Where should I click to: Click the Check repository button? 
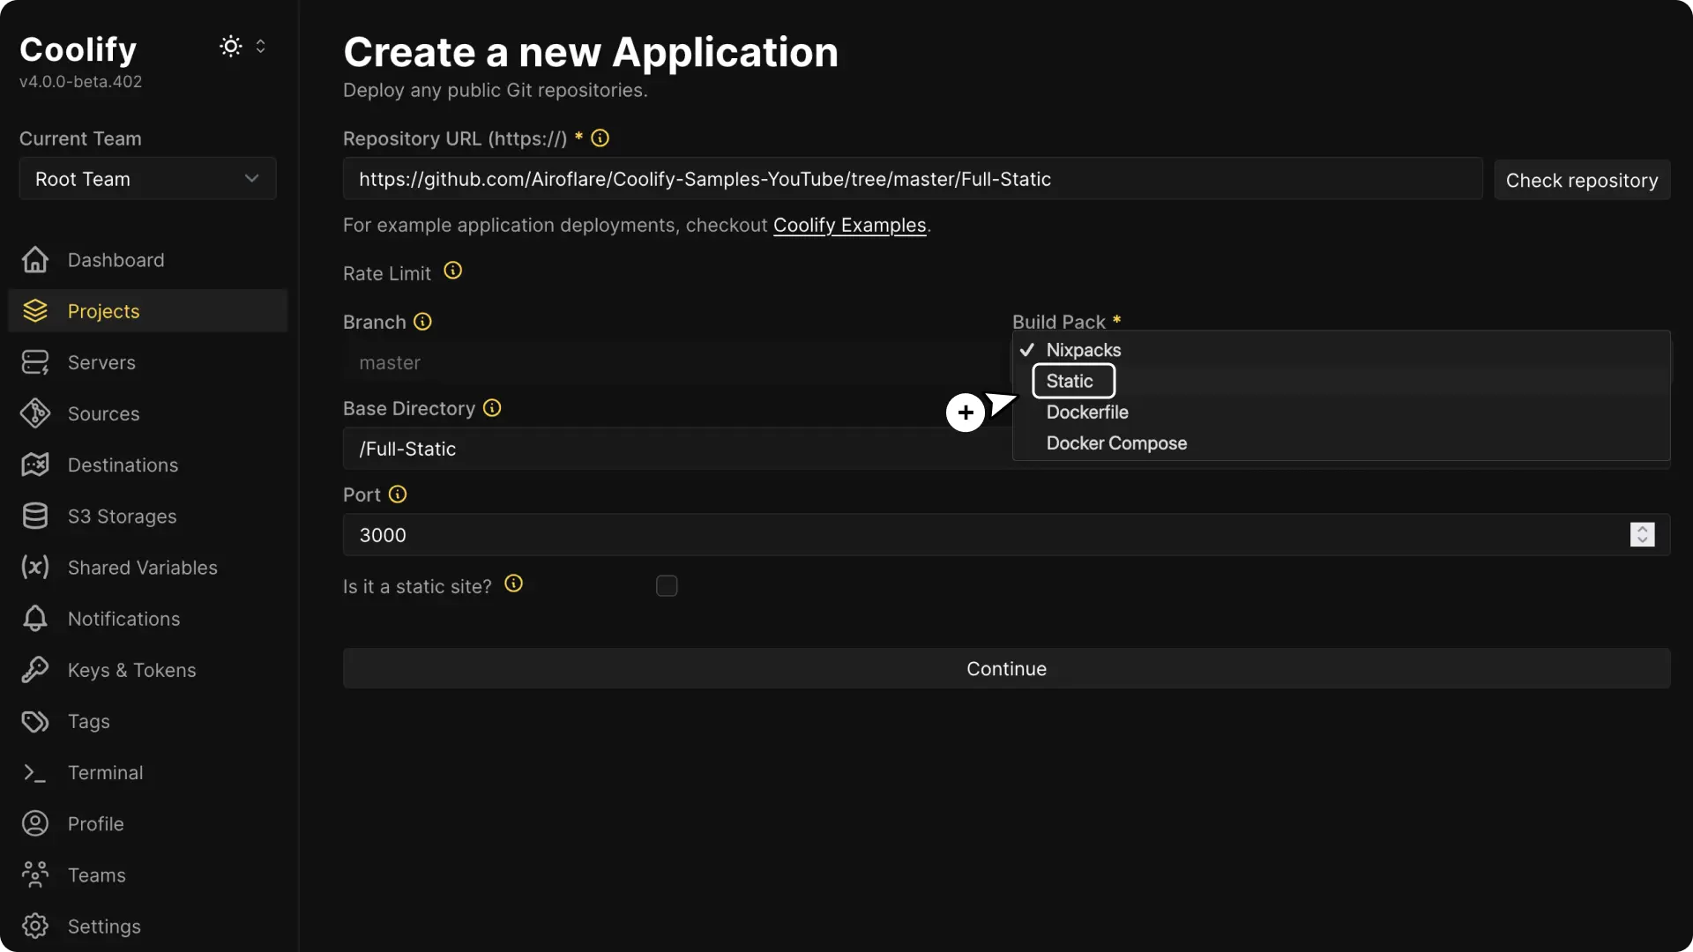click(1582, 180)
